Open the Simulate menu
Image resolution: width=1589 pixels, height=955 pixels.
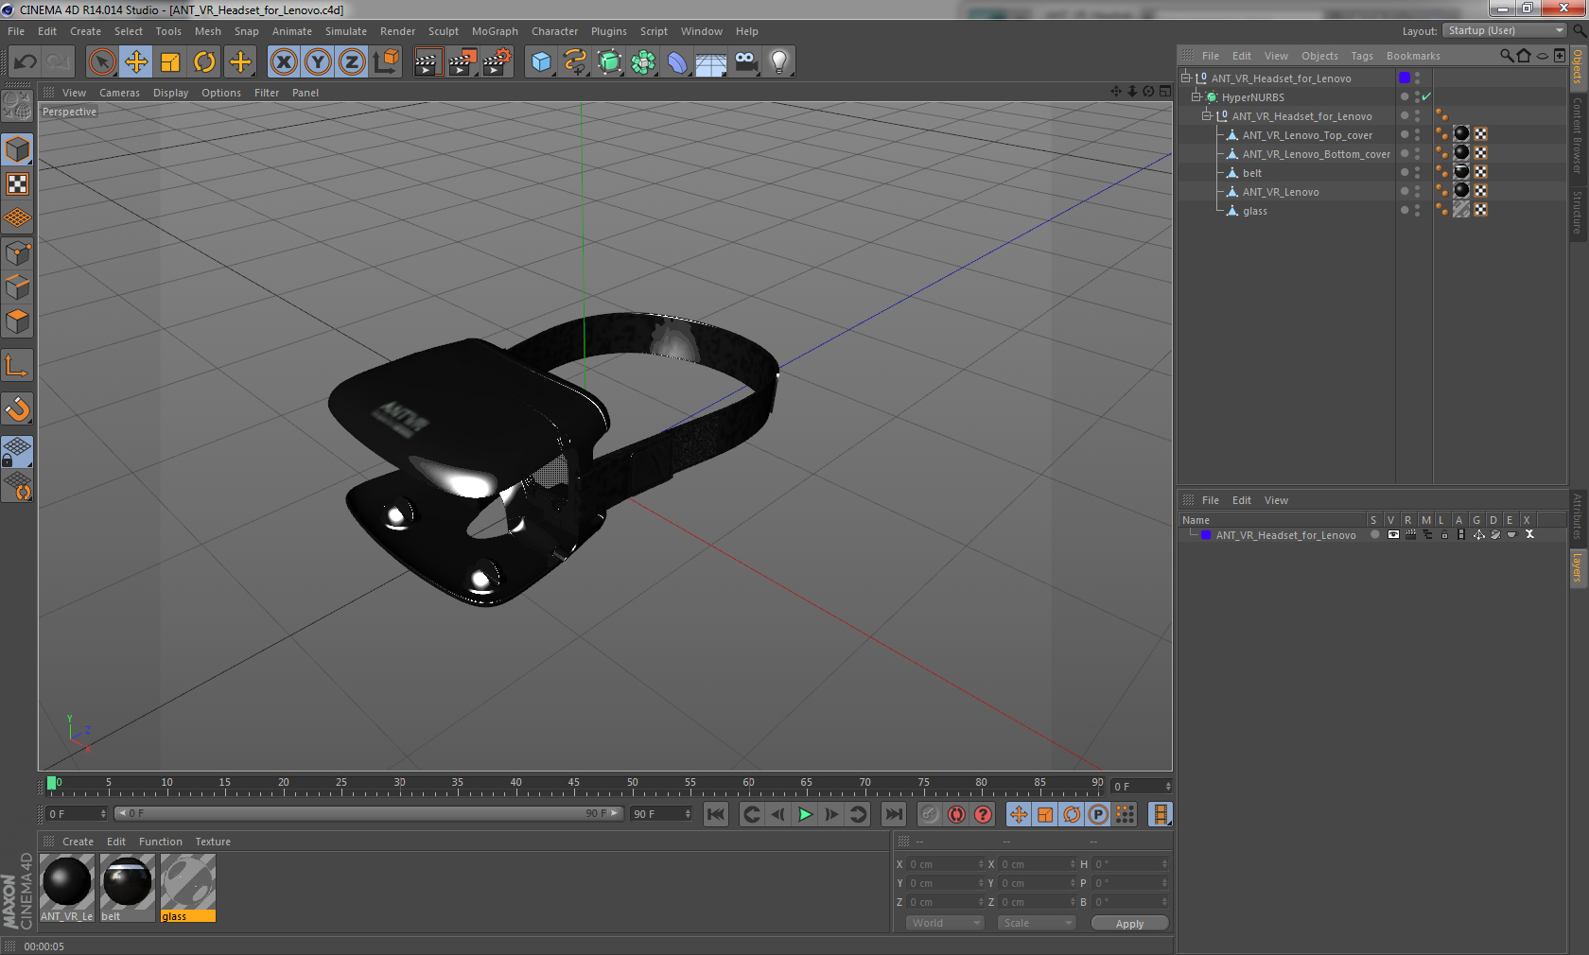346,31
